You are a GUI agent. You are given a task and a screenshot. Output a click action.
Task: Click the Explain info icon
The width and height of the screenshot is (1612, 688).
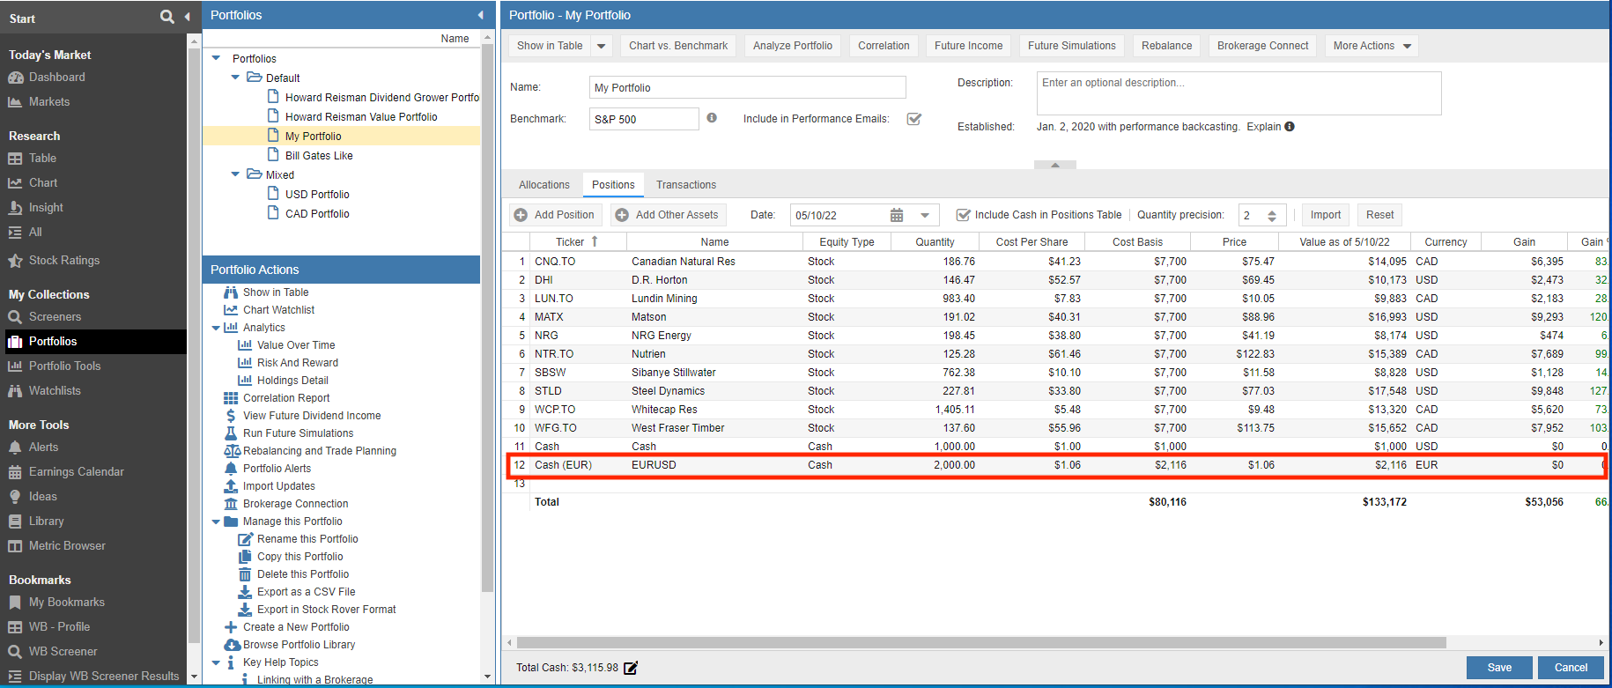point(1290,126)
